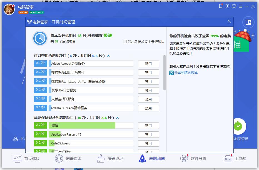Viewport: 259px width, 170px height.
Task: Switch to 电脑加速 tab
Action: point(152,159)
